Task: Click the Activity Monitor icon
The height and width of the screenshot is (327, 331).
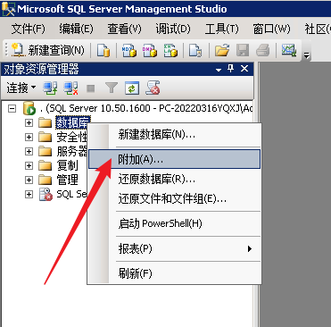Action: tap(289, 50)
